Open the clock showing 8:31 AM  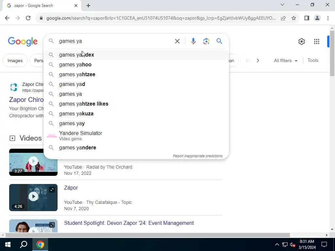307,244
